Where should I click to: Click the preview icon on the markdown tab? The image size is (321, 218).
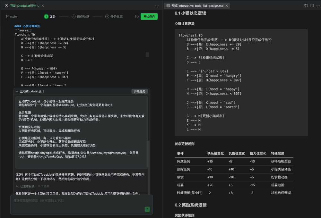[168, 5]
